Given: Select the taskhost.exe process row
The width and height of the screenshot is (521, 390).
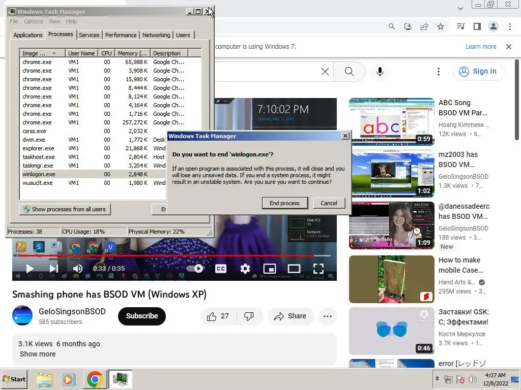Looking at the screenshot, I should 93,157.
